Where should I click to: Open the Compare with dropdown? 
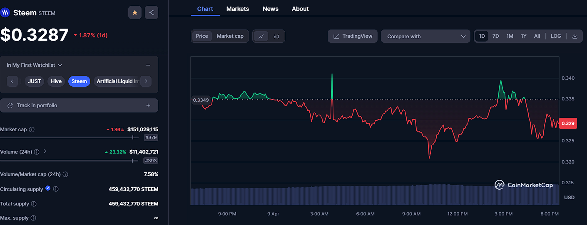click(x=425, y=36)
